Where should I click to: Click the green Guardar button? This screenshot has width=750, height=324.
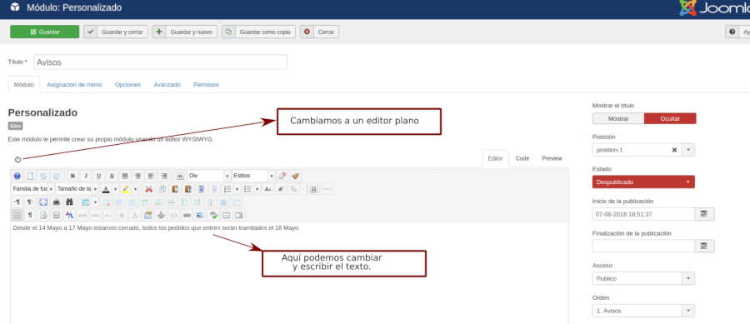coord(44,32)
